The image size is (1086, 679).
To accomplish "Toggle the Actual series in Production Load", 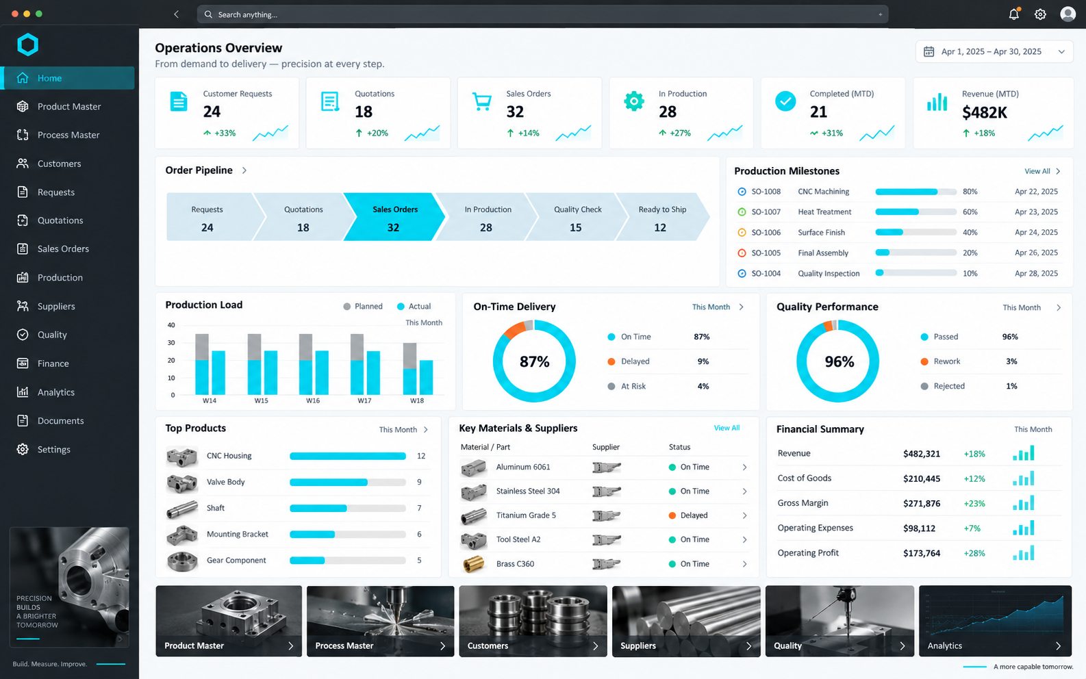I will (x=414, y=307).
